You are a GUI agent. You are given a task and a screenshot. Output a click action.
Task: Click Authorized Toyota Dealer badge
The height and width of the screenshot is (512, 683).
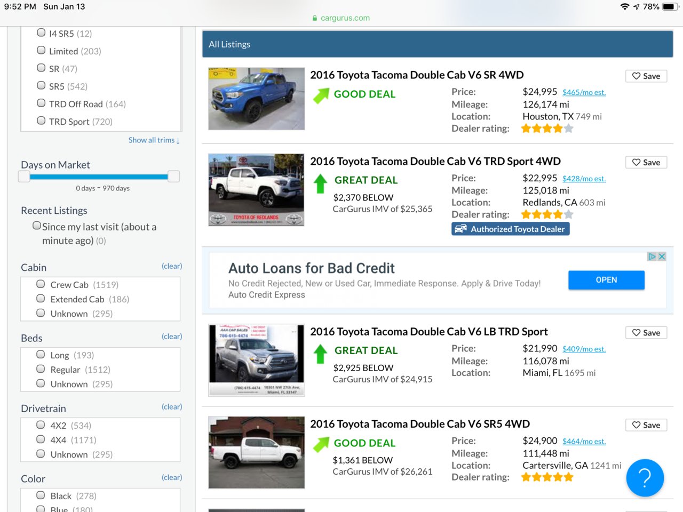click(x=511, y=229)
